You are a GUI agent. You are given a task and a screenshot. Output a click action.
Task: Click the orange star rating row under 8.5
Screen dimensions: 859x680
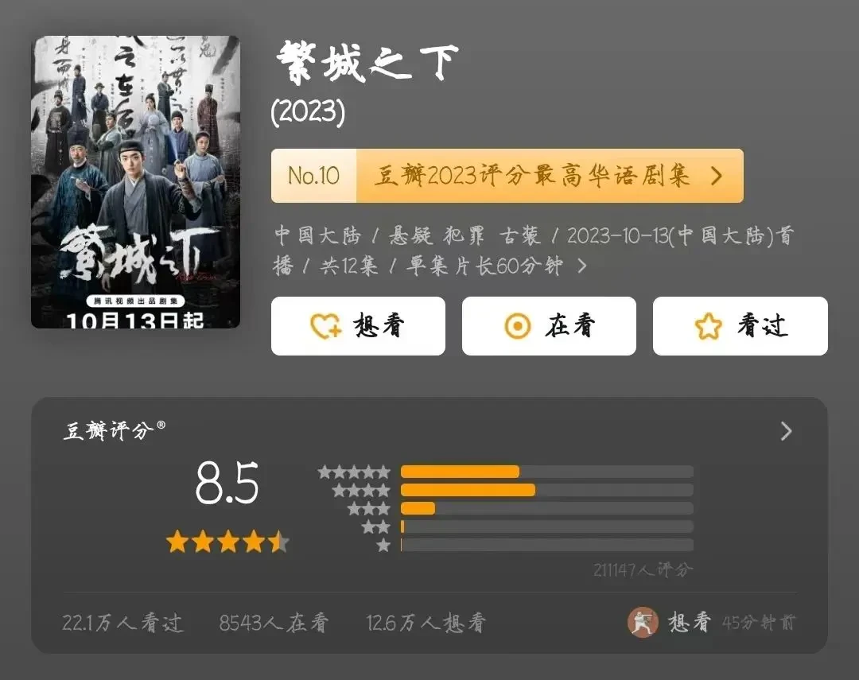point(228,542)
